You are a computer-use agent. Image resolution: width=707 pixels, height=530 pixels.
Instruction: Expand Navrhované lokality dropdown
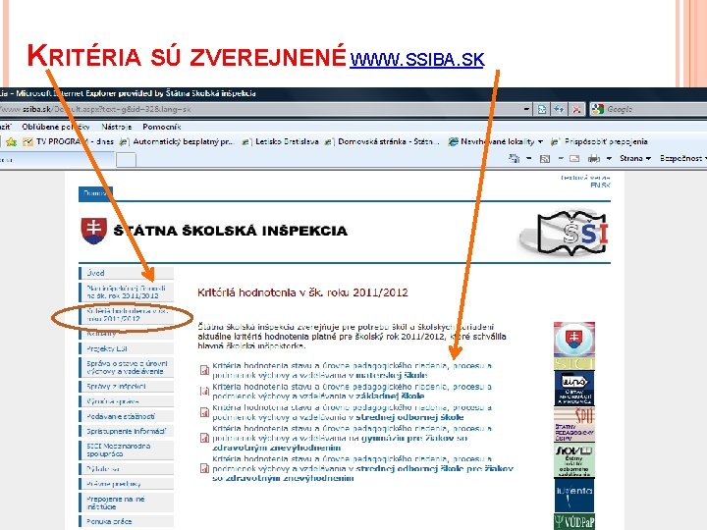[x=540, y=142]
